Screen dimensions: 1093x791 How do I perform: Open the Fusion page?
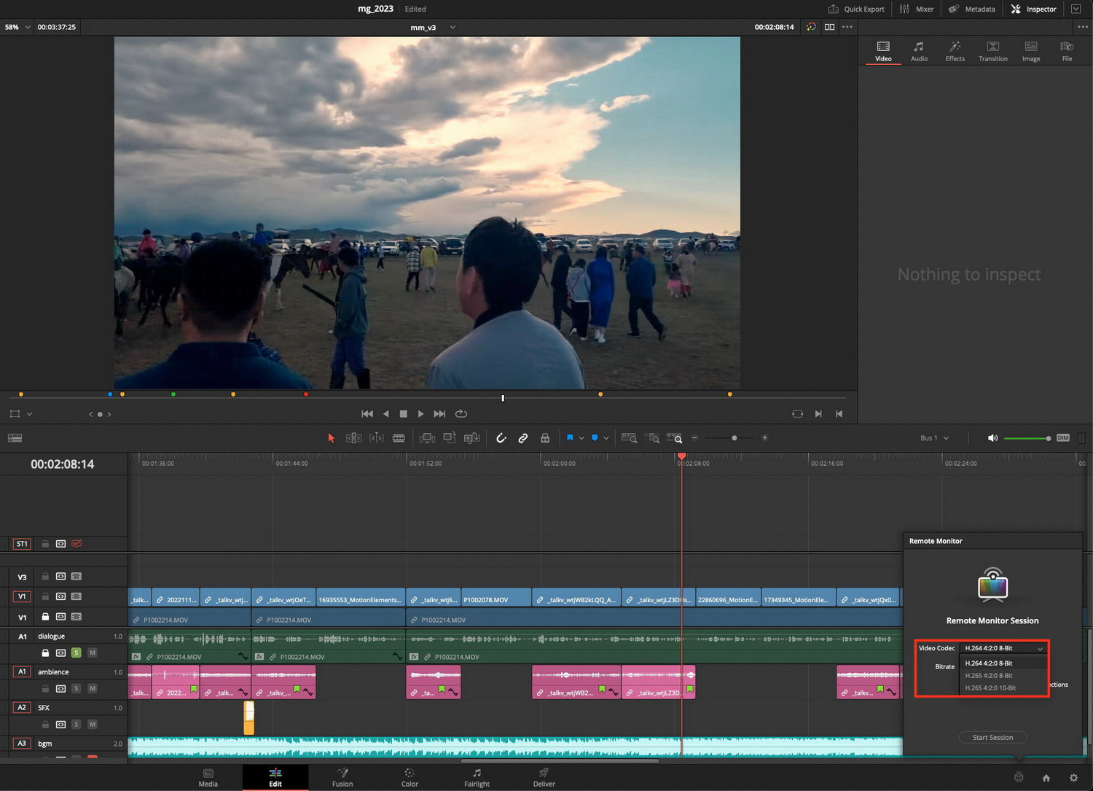(x=342, y=777)
